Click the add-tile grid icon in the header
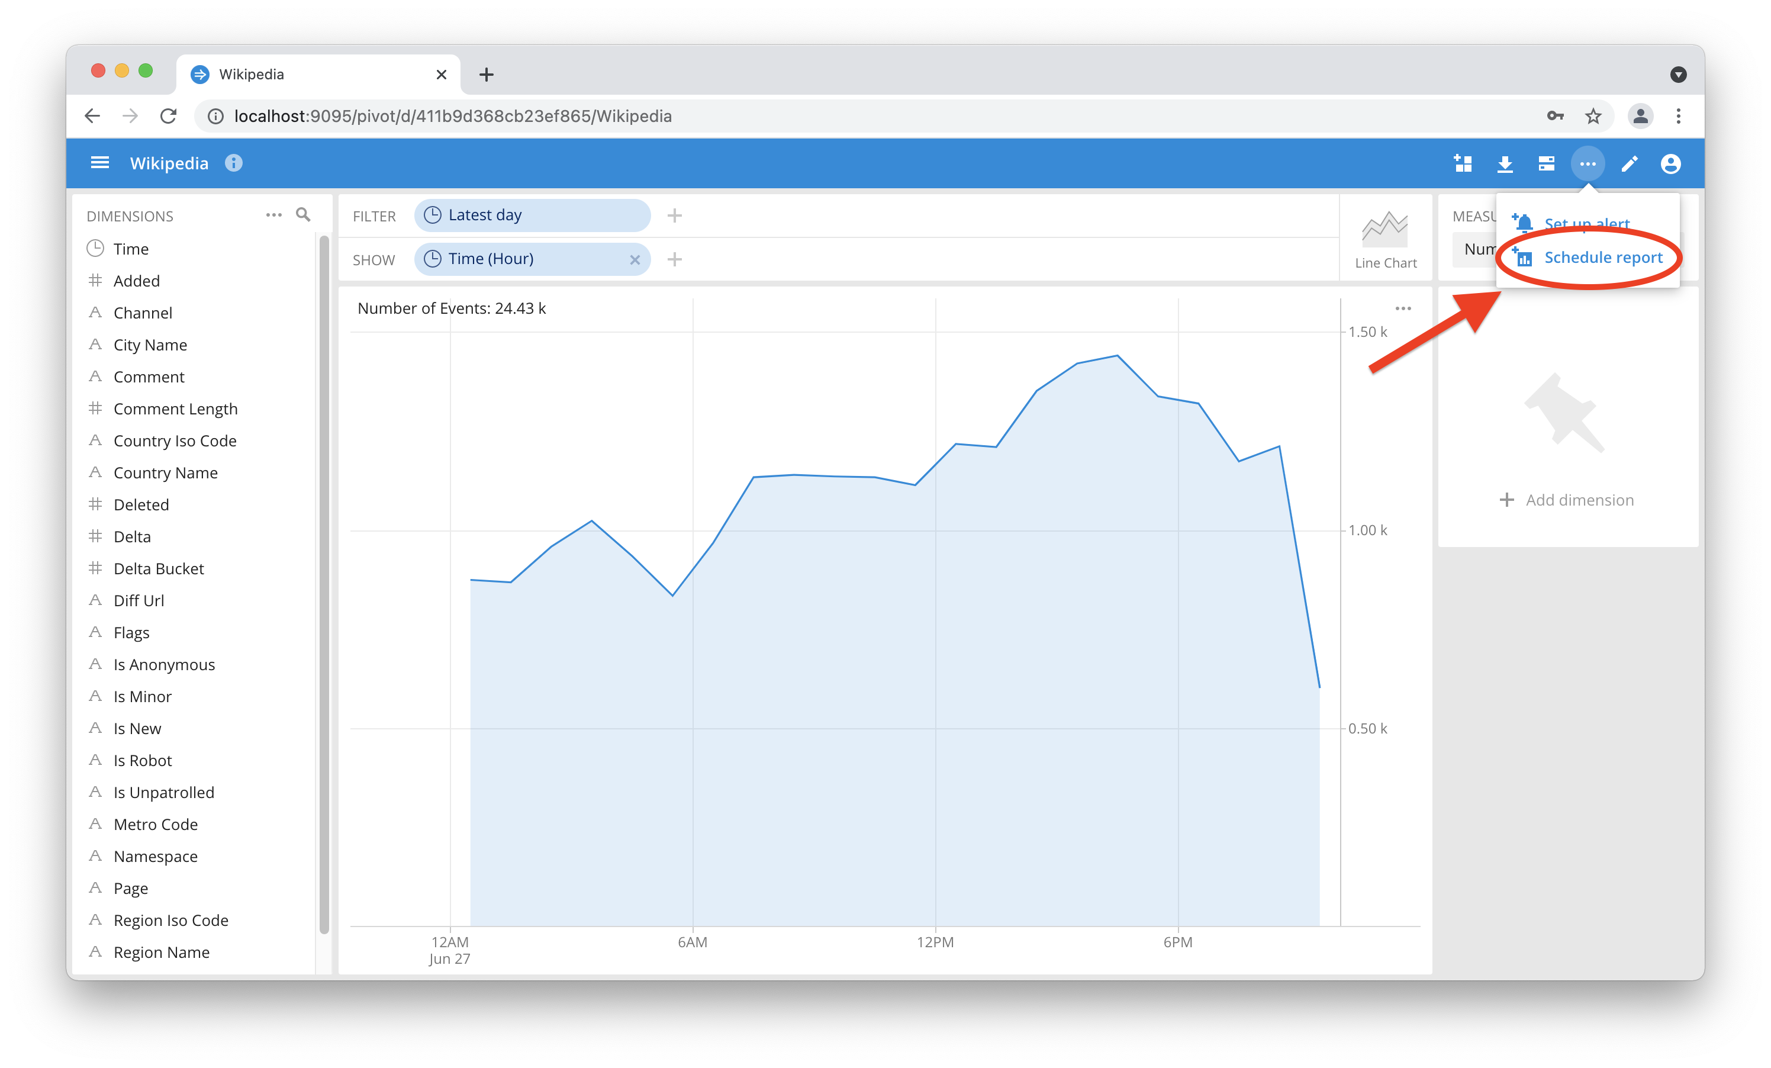The width and height of the screenshot is (1771, 1068). (1464, 163)
